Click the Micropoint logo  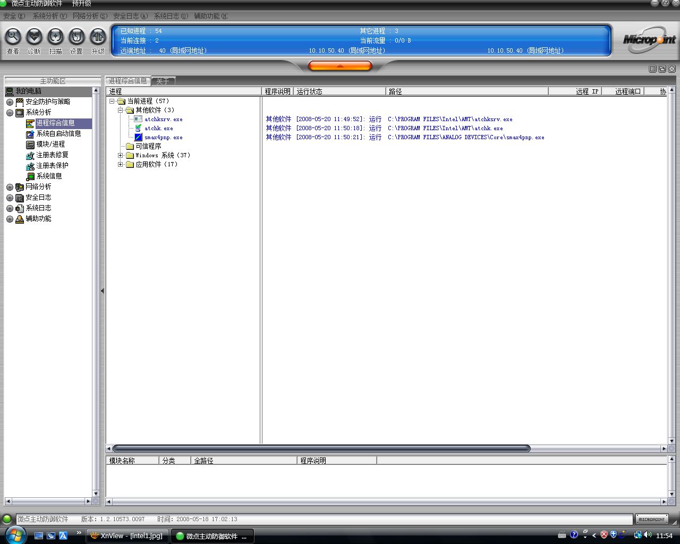(649, 39)
